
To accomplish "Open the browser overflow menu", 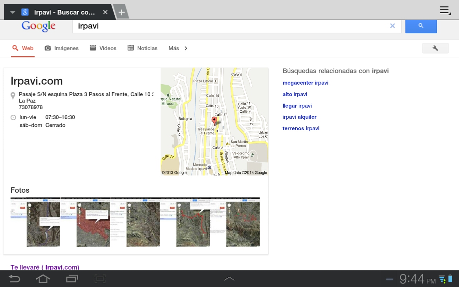I will 445,10.
